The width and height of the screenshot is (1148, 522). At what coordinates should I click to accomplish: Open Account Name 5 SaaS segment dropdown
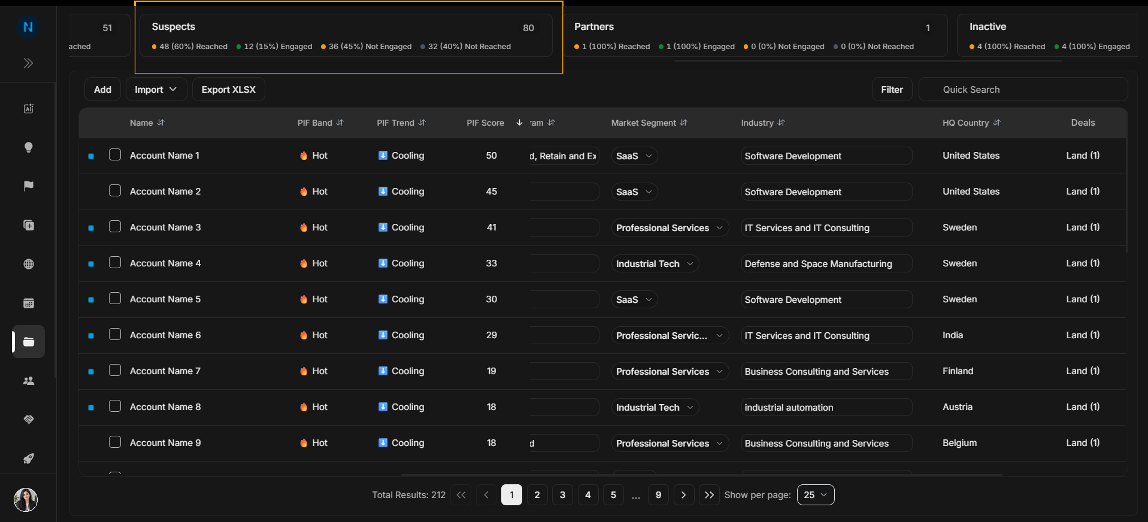pyautogui.click(x=634, y=300)
